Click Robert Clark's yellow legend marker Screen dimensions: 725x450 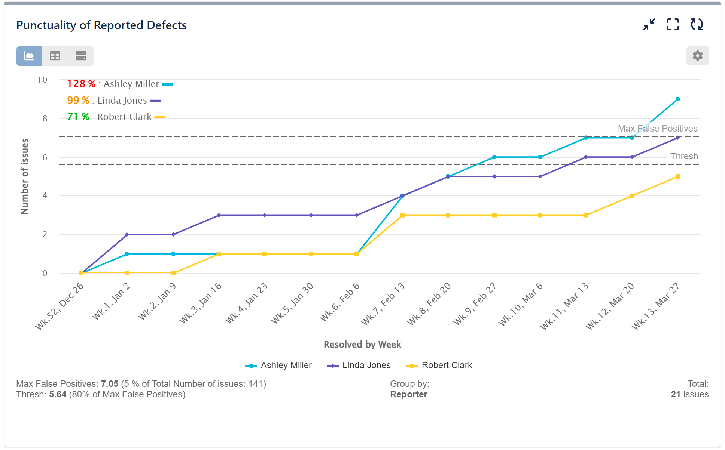[x=412, y=365]
